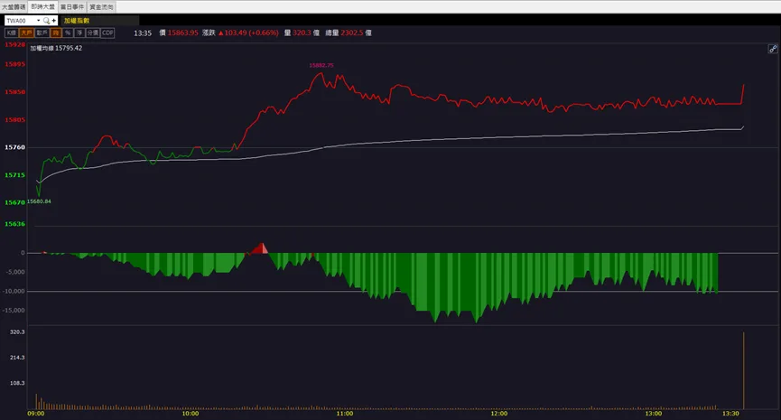Click the change value 103.49 (+0.66%)
The image size is (781, 420).
251,33
